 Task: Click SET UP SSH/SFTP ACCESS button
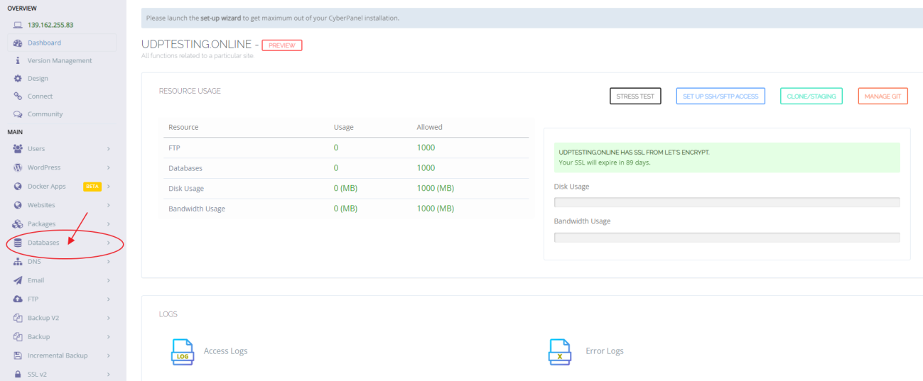click(720, 96)
